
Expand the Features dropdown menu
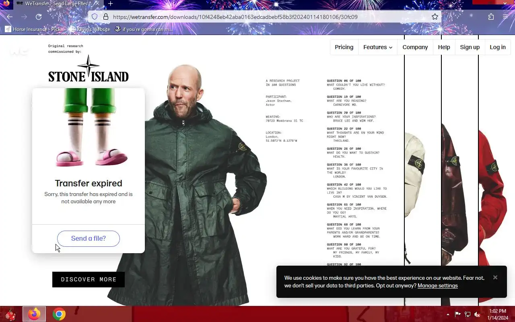click(377, 47)
